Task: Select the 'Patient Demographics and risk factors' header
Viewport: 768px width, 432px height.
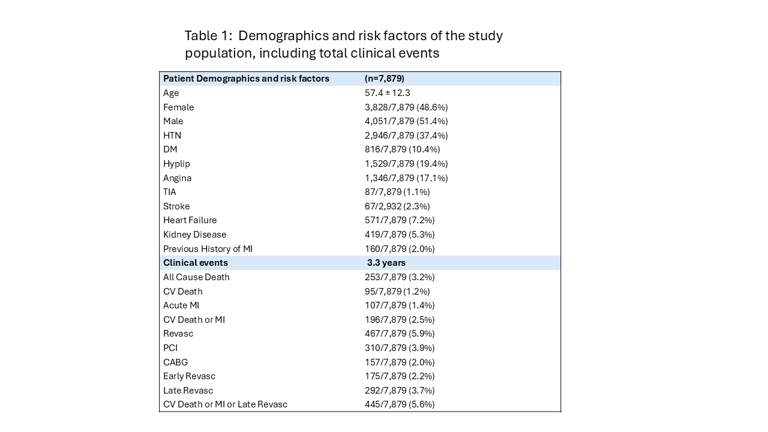Action: tap(246, 79)
